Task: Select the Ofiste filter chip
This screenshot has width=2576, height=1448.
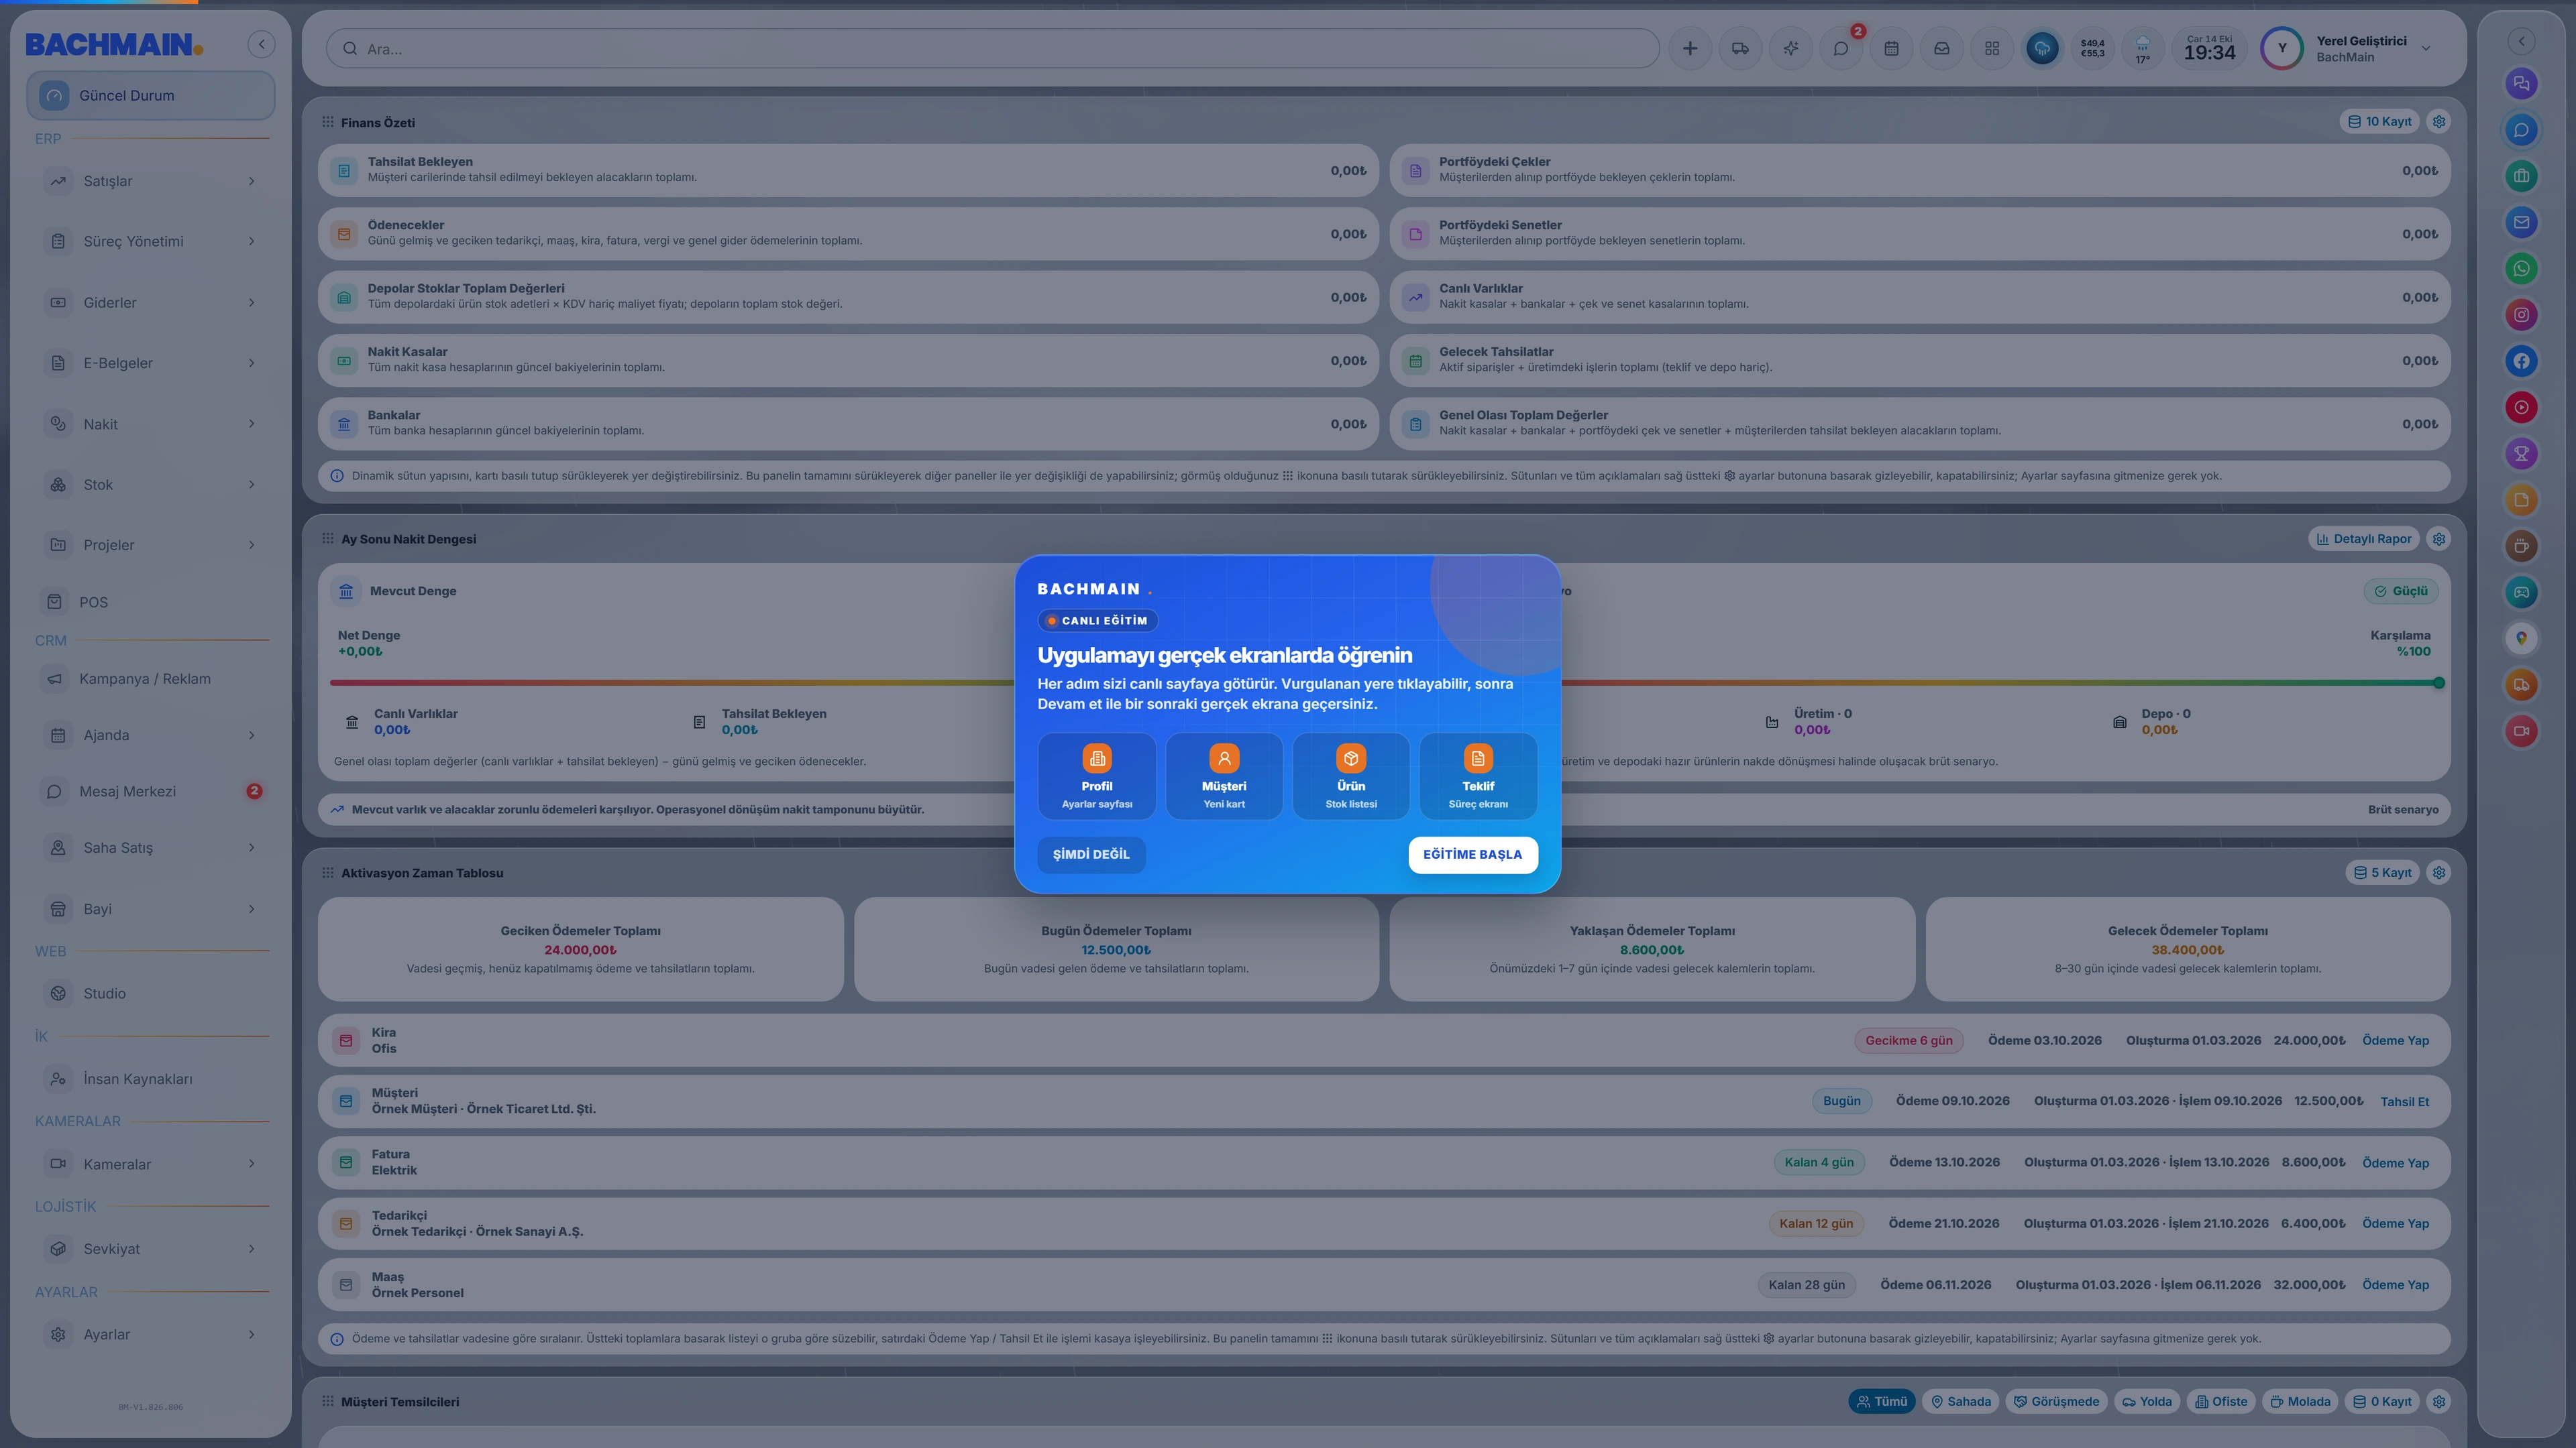Action: point(2221,1401)
